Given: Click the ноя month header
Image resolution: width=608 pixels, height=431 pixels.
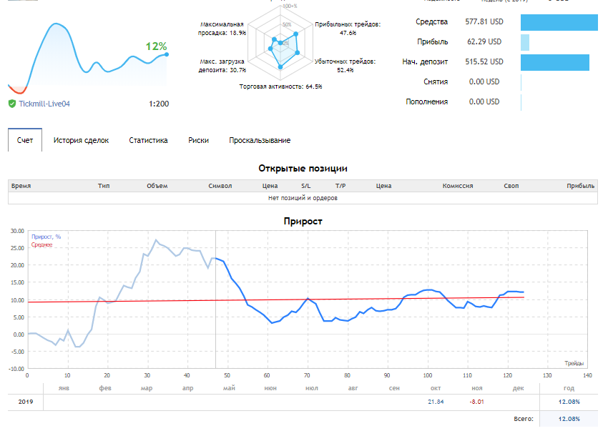Looking at the screenshot, I should [477, 388].
